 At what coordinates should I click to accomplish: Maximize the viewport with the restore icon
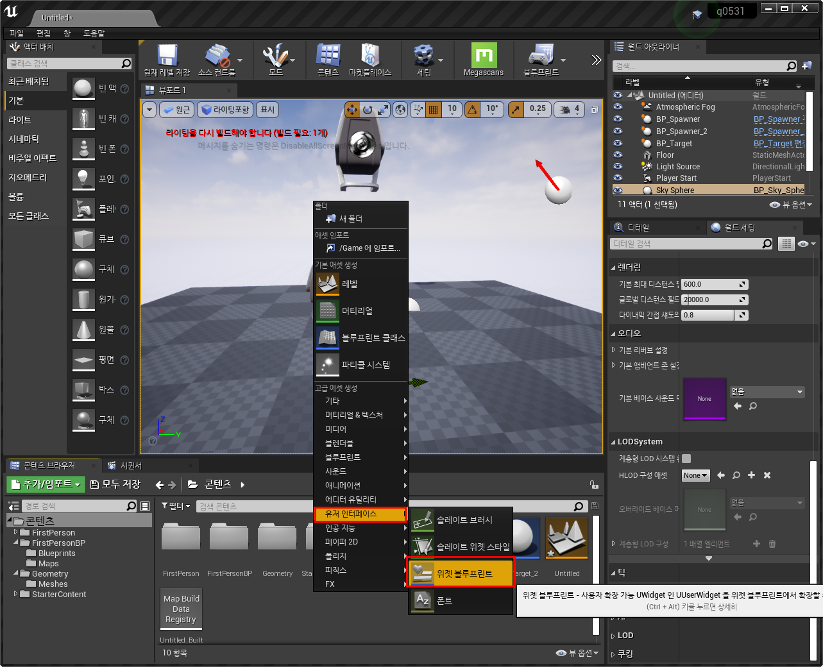(594, 110)
